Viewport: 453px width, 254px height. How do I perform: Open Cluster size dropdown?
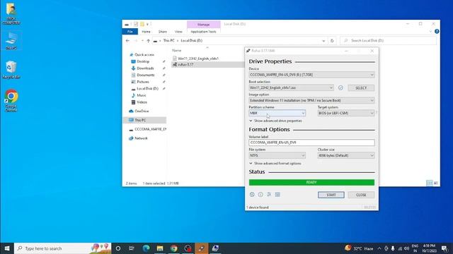(346, 155)
